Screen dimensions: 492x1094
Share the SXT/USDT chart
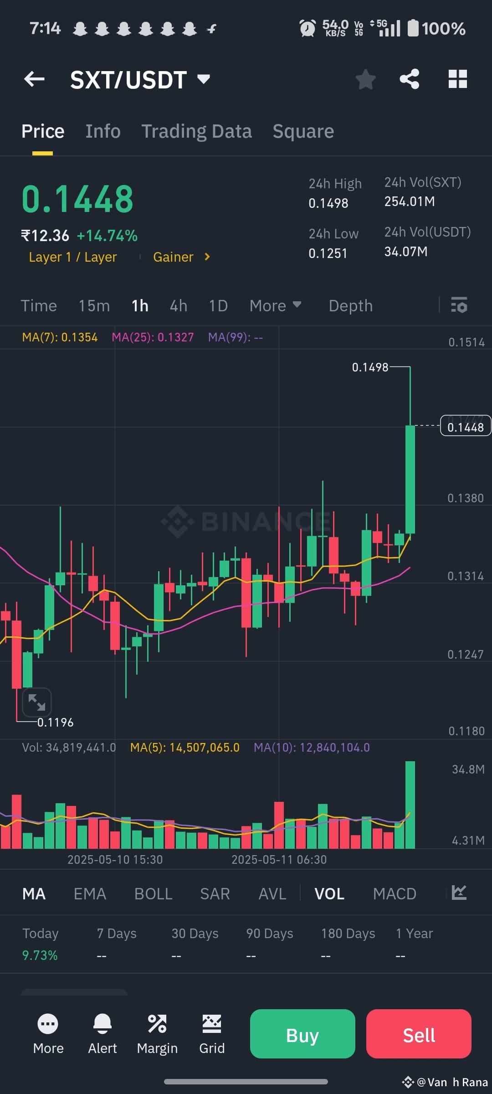(x=410, y=79)
